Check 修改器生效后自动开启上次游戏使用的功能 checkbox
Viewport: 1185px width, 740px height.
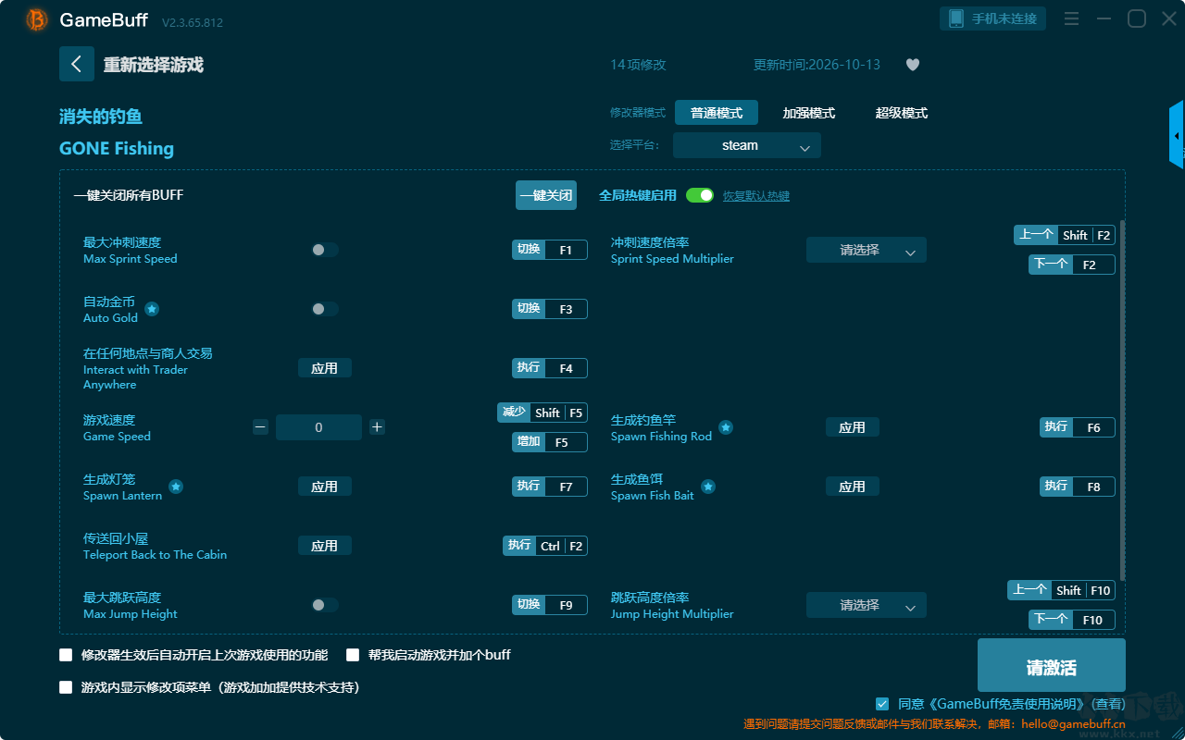(x=66, y=655)
